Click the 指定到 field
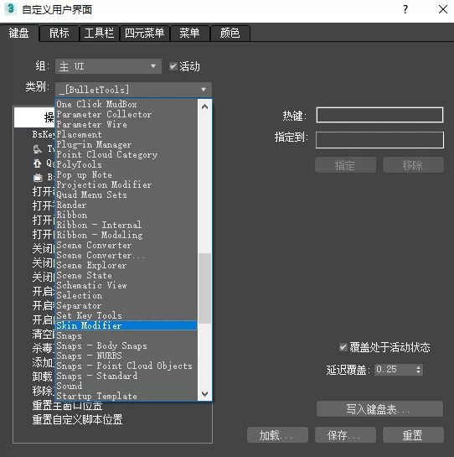Viewport: 454px width, 457px height. 379,140
